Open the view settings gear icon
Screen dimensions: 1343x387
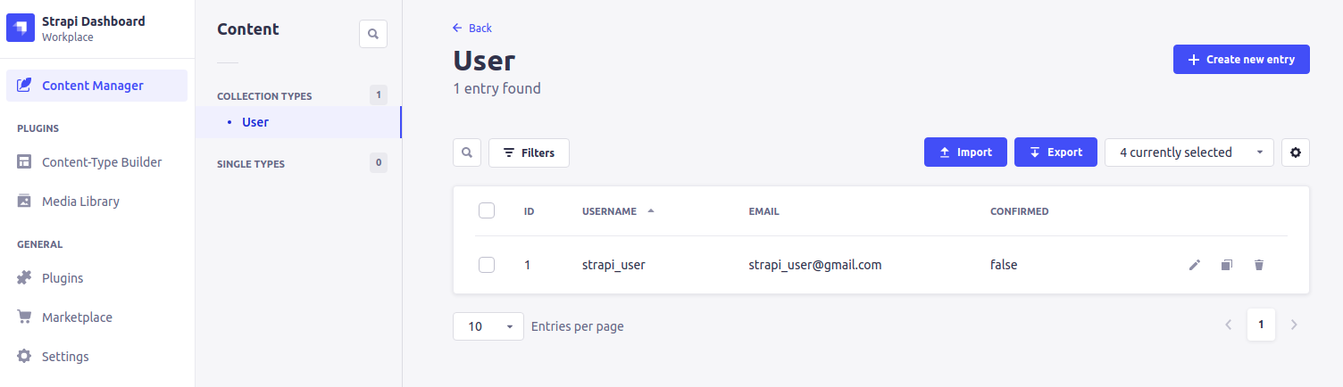(x=1296, y=152)
